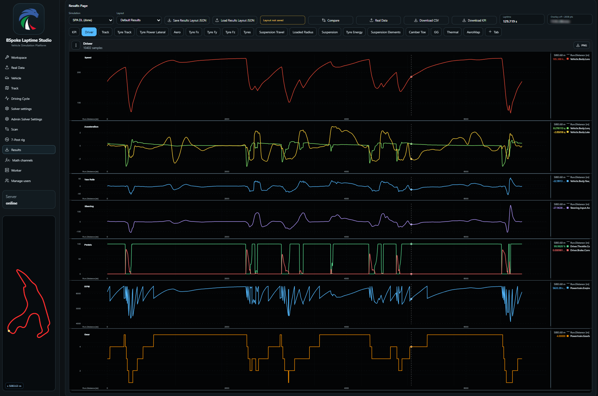Click Save Results Layout JSON
The height and width of the screenshot is (396, 598).
coord(187,20)
